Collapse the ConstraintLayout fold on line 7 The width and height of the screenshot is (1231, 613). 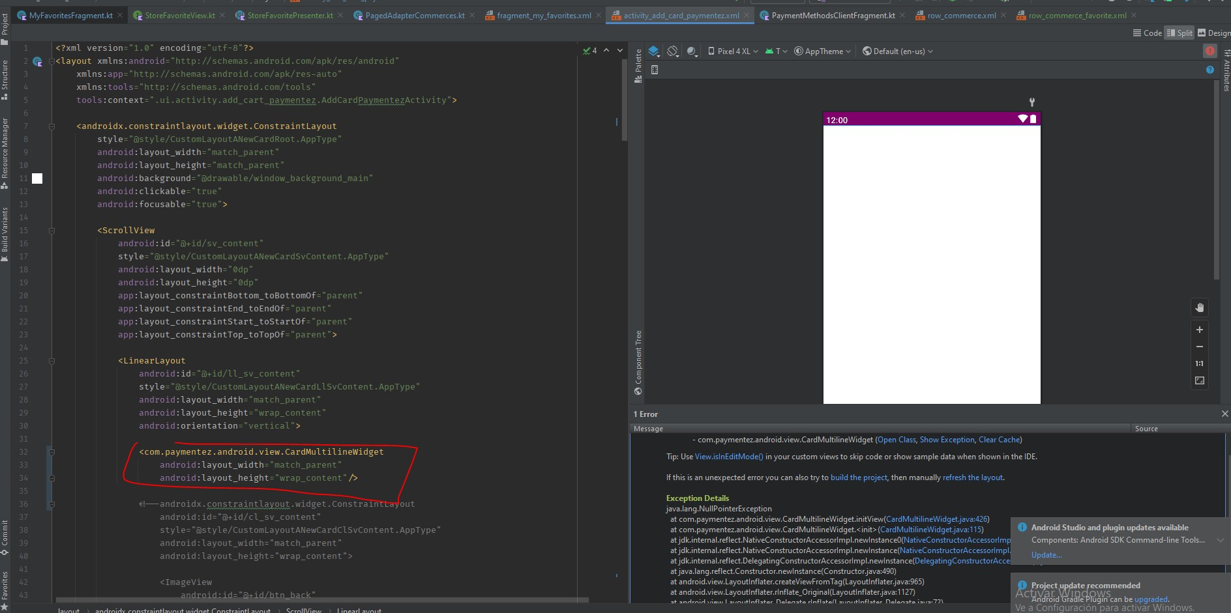(x=52, y=126)
